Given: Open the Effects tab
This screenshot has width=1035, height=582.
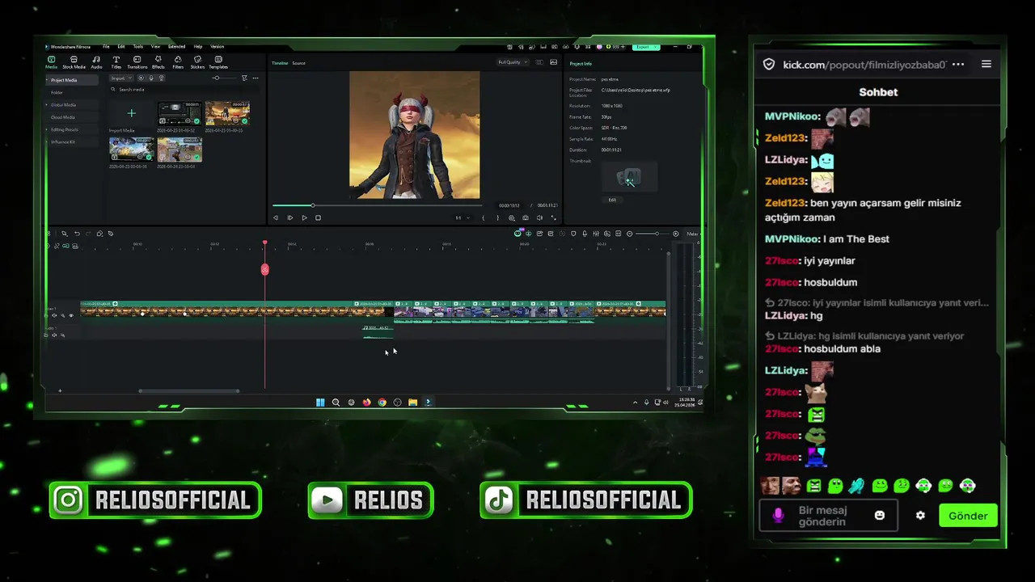Looking at the screenshot, I should (x=158, y=62).
